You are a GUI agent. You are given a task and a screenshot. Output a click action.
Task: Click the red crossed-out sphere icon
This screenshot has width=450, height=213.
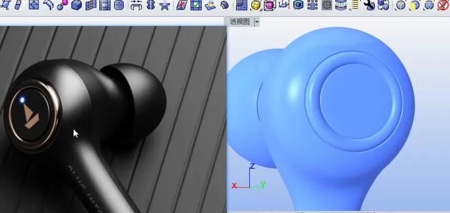pos(443,5)
